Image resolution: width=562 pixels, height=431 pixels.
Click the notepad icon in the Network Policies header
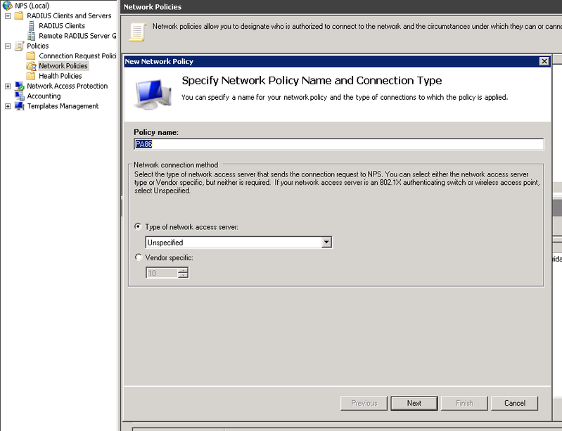pos(138,32)
